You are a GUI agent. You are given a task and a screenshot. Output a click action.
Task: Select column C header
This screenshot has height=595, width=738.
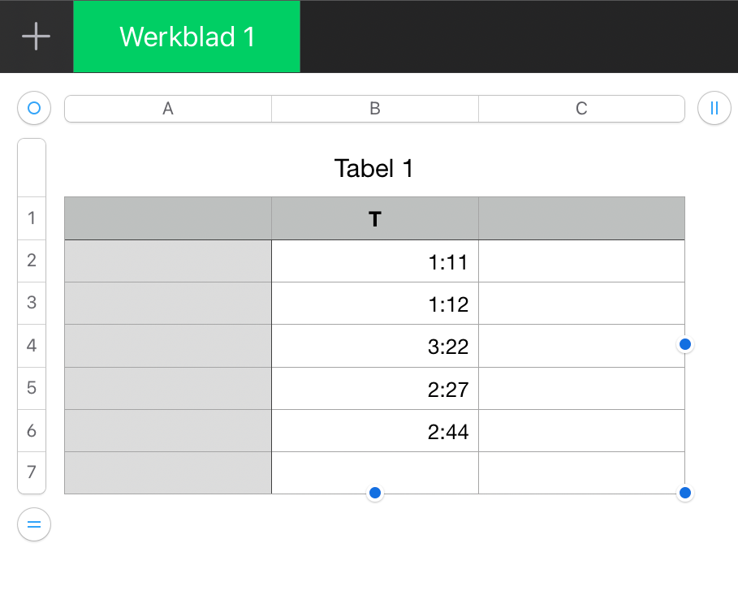point(581,109)
